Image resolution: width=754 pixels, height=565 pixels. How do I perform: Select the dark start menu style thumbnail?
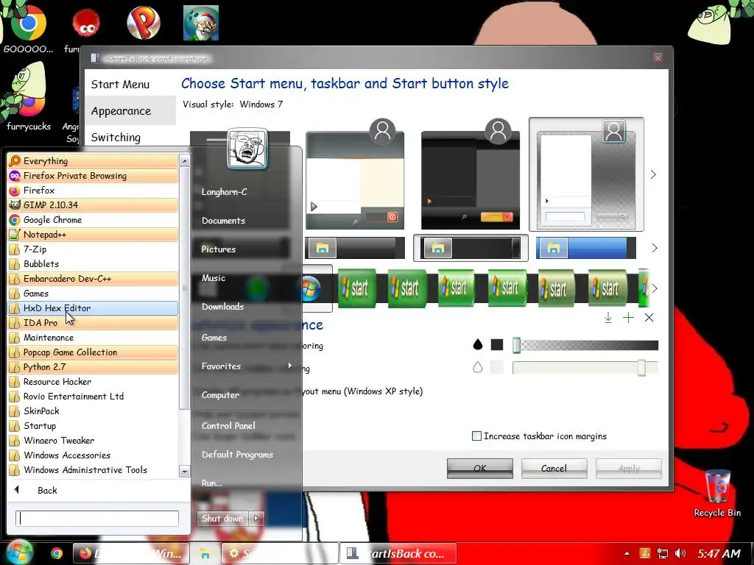click(x=471, y=180)
